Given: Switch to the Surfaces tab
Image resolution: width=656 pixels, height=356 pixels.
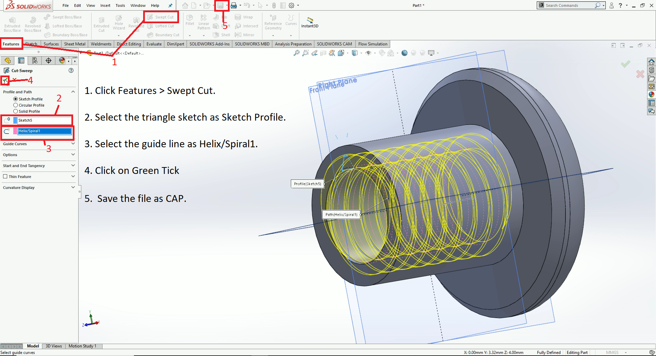Looking at the screenshot, I should (51, 44).
